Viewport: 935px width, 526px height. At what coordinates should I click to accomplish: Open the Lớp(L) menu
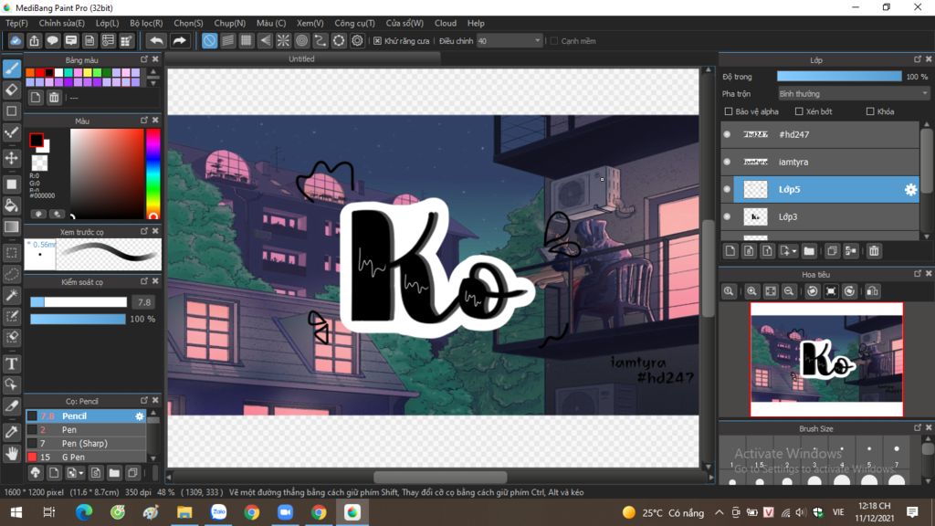108,23
